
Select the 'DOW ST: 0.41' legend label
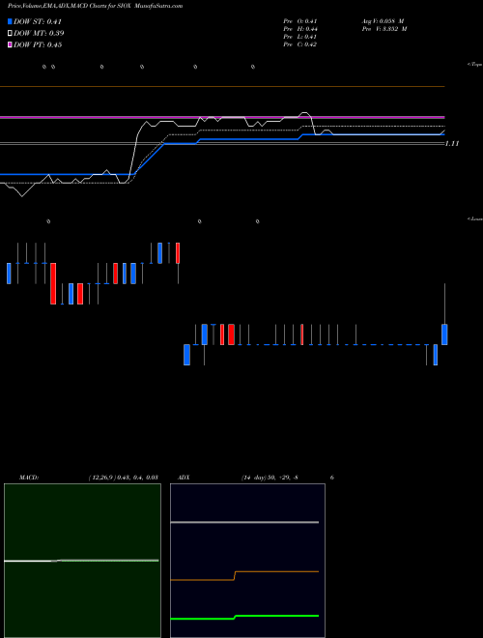[x=38, y=22]
